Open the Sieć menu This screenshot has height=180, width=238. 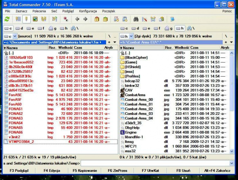point(54,11)
